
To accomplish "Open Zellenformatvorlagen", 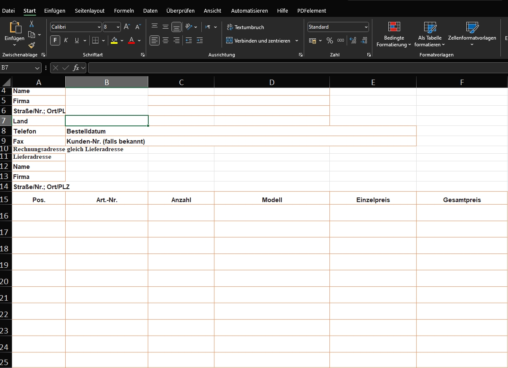I will pos(472,34).
